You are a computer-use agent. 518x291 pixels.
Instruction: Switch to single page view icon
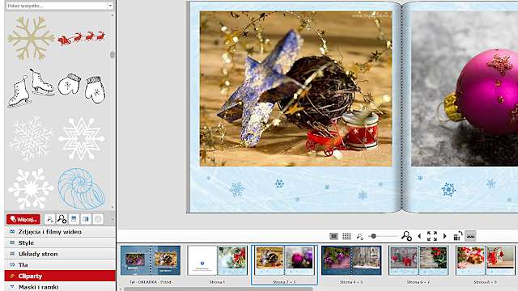pyautogui.click(x=333, y=236)
